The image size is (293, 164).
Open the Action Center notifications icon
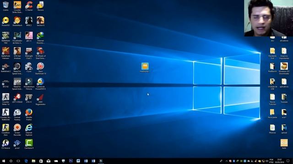click(288, 161)
